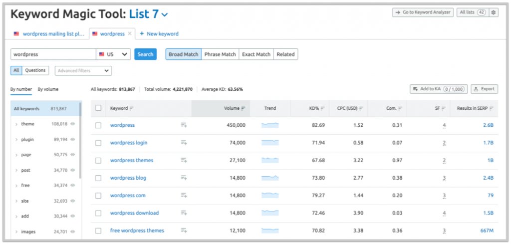Check the wordpress blog checkbox

coord(98,178)
